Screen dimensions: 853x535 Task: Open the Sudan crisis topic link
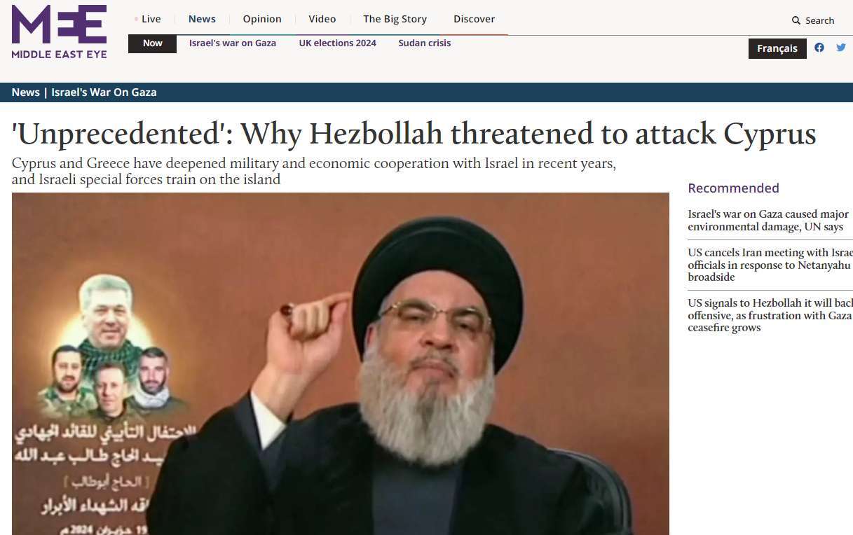pyautogui.click(x=425, y=43)
